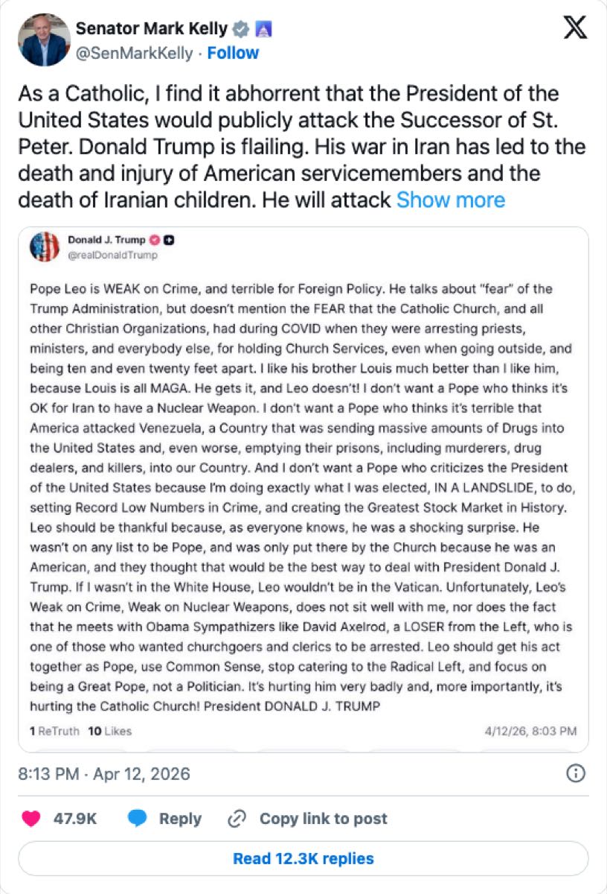Click the Senator Mark Kelly display name
607x894 pixels.
[152, 30]
